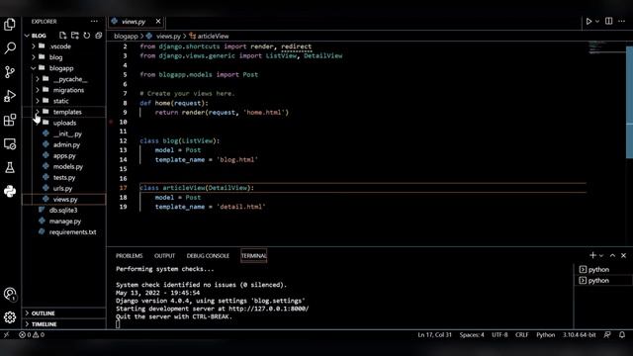Collapse all folders in Explorer
This screenshot has height=356, width=633.
[99, 36]
